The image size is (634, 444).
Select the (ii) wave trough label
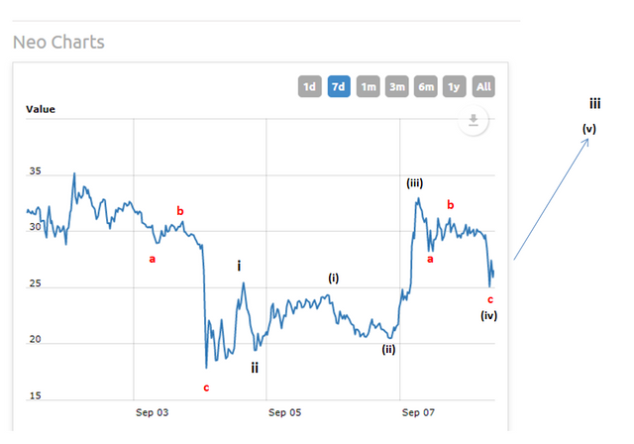click(x=388, y=348)
